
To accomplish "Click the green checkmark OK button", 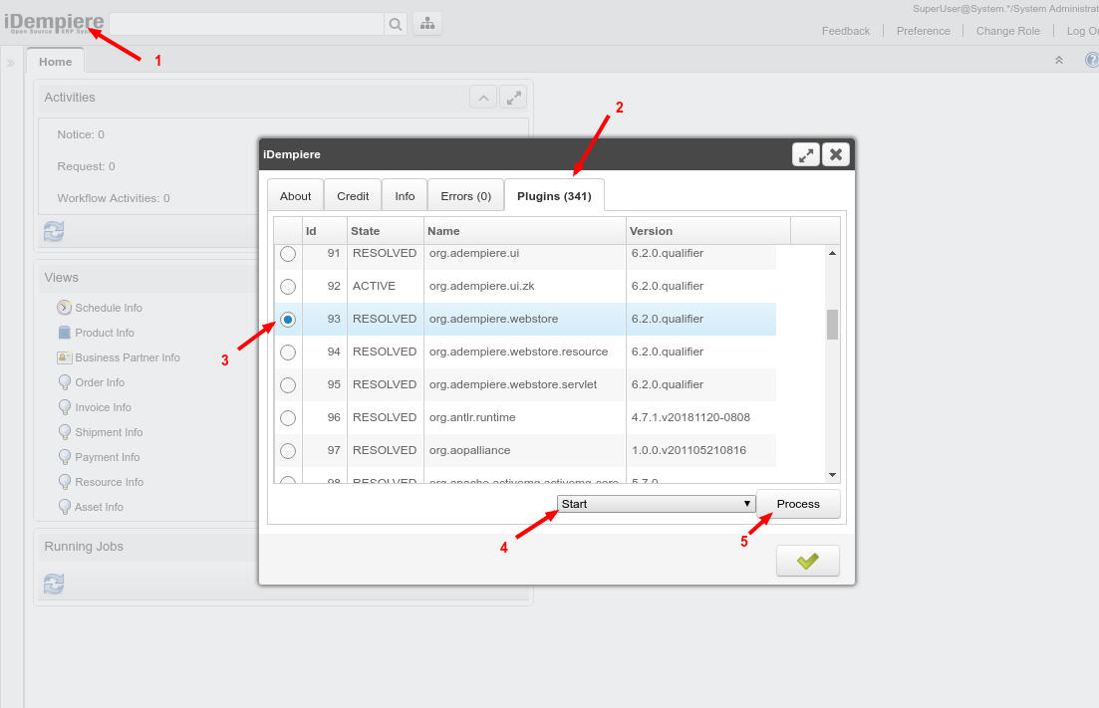I will click(x=807, y=561).
